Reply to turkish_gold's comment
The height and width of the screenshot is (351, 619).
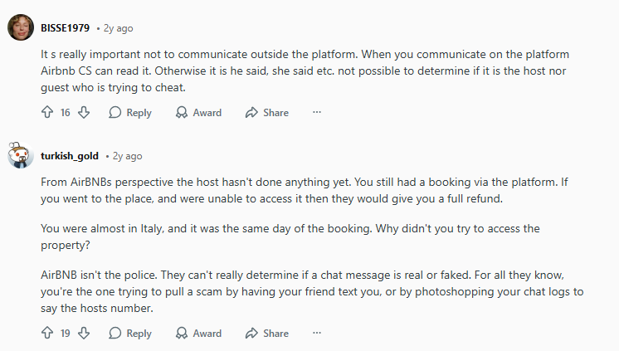pyautogui.click(x=130, y=334)
